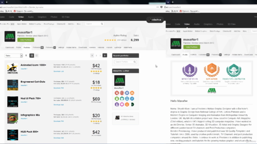Viewport: 257px width, 144px height.
Task: Go to next portfolio page arrow
Action: [x=105, y=56]
